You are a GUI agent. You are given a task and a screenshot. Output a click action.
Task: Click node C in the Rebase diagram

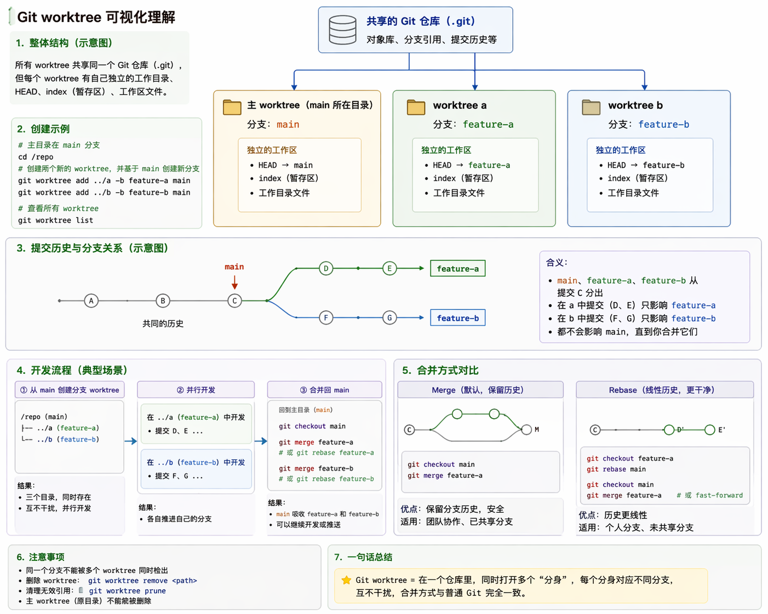595,430
